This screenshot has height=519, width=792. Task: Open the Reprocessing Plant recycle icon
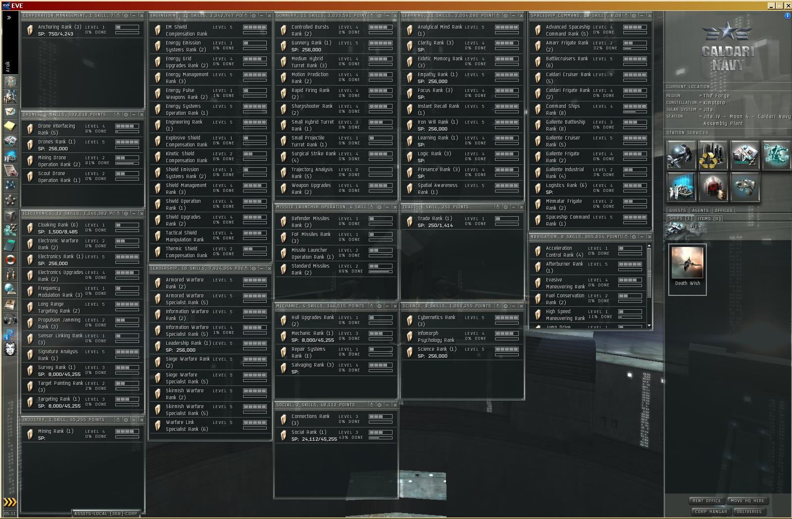click(713, 155)
